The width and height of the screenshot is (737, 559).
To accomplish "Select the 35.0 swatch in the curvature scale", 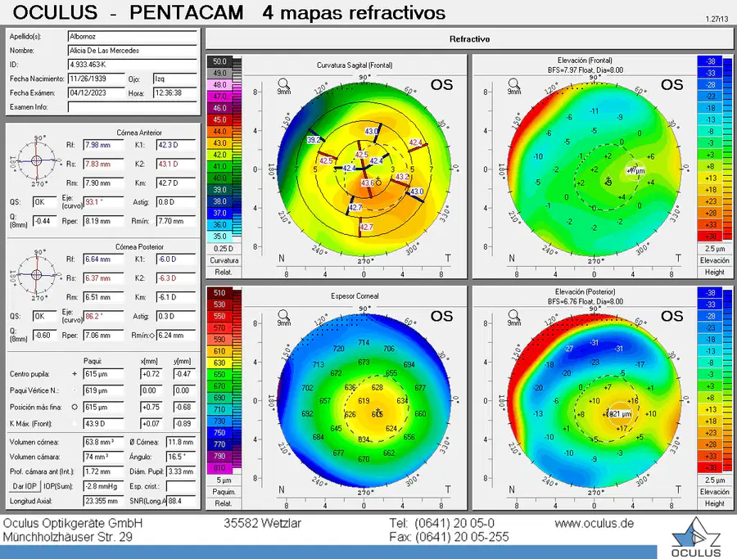I will 219,237.
